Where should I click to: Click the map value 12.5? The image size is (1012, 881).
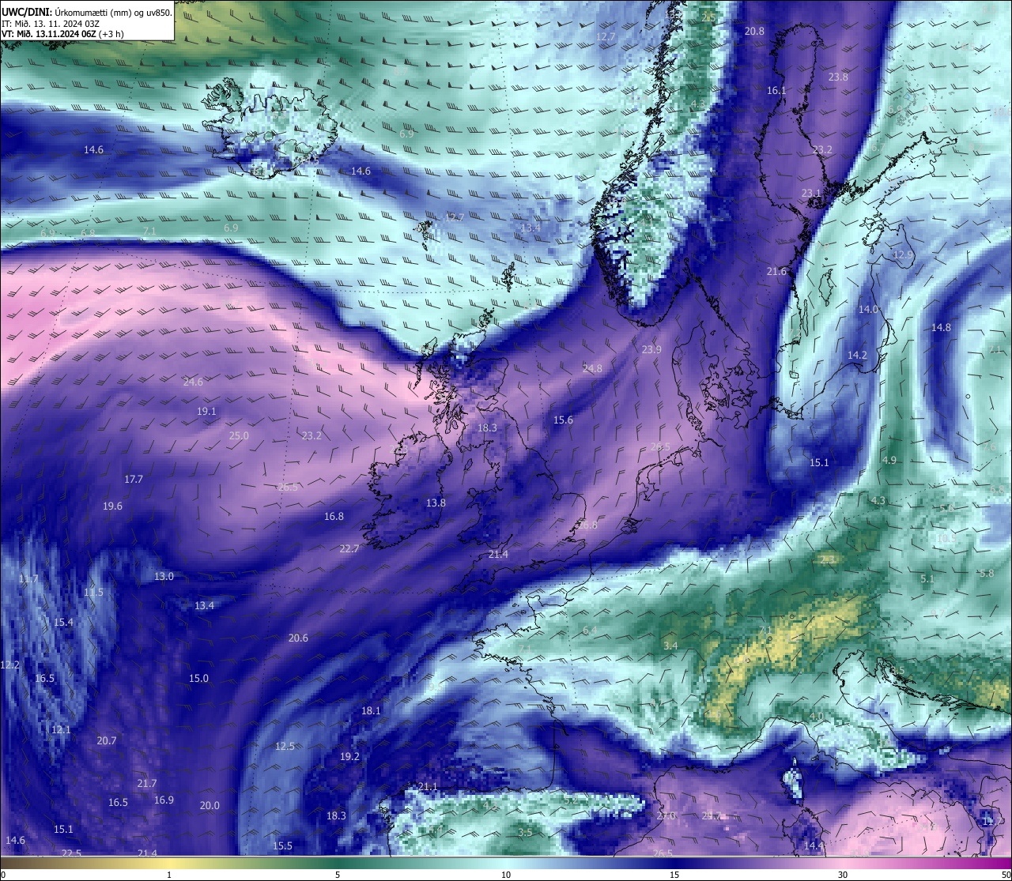pos(285,747)
